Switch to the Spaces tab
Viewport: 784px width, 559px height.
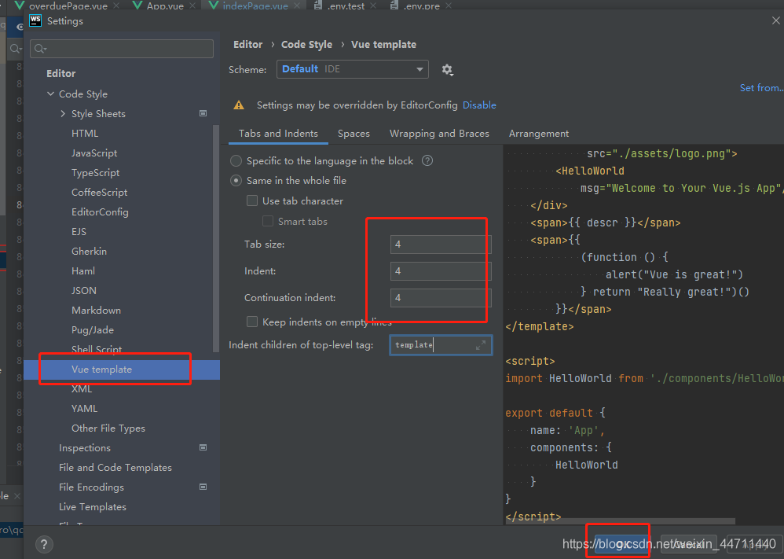(x=354, y=134)
